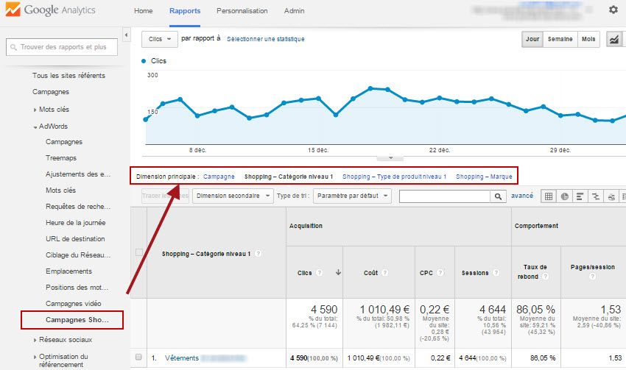The height and width of the screenshot is (370, 626).
Task: Open help for Coût column
Action: tap(385, 273)
